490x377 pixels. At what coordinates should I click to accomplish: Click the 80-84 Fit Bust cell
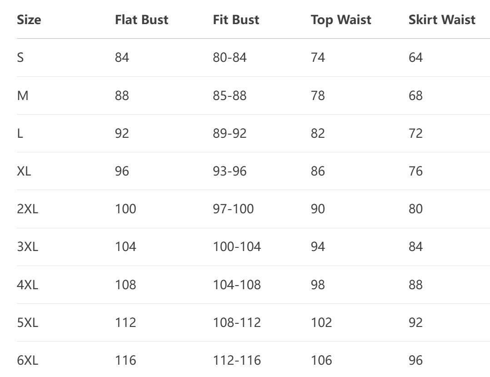coord(230,58)
